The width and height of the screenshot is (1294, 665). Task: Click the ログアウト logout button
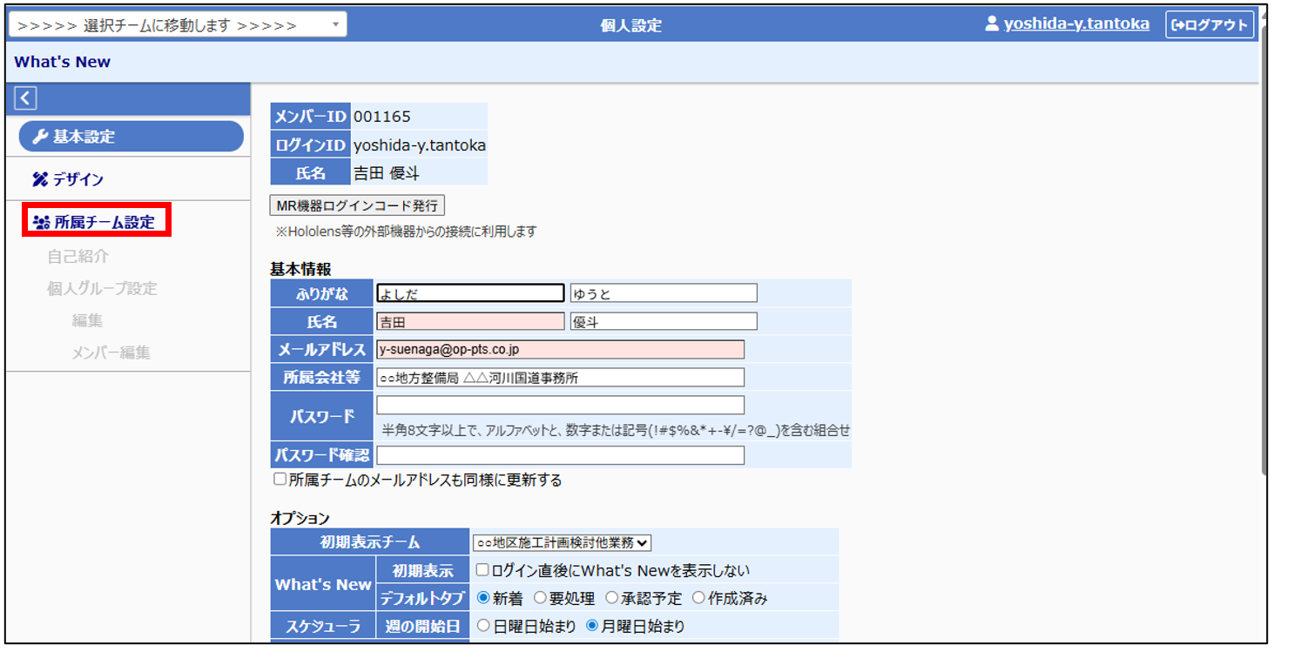pos(1210,25)
